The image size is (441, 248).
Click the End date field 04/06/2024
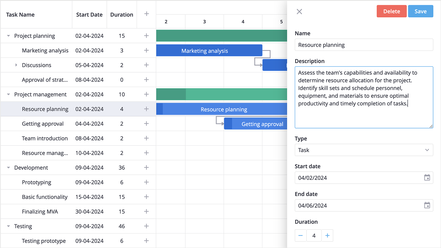(364, 205)
